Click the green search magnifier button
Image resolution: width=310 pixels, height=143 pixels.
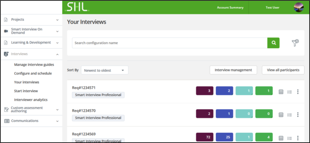[x=273, y=43]
